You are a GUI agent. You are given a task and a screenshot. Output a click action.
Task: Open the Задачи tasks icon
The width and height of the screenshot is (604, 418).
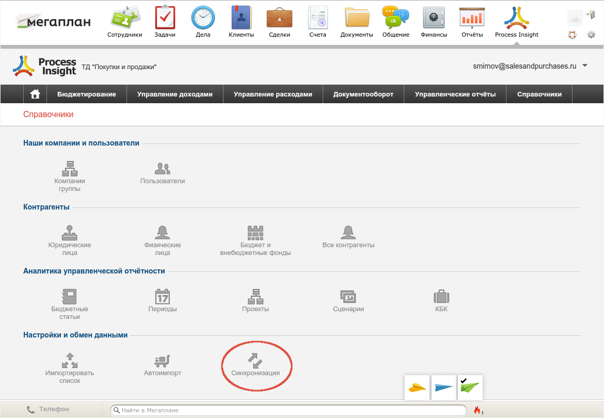165,18
